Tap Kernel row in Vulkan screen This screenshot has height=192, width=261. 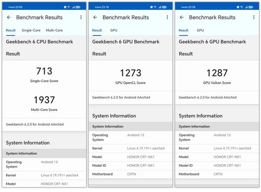coord(217,148)
